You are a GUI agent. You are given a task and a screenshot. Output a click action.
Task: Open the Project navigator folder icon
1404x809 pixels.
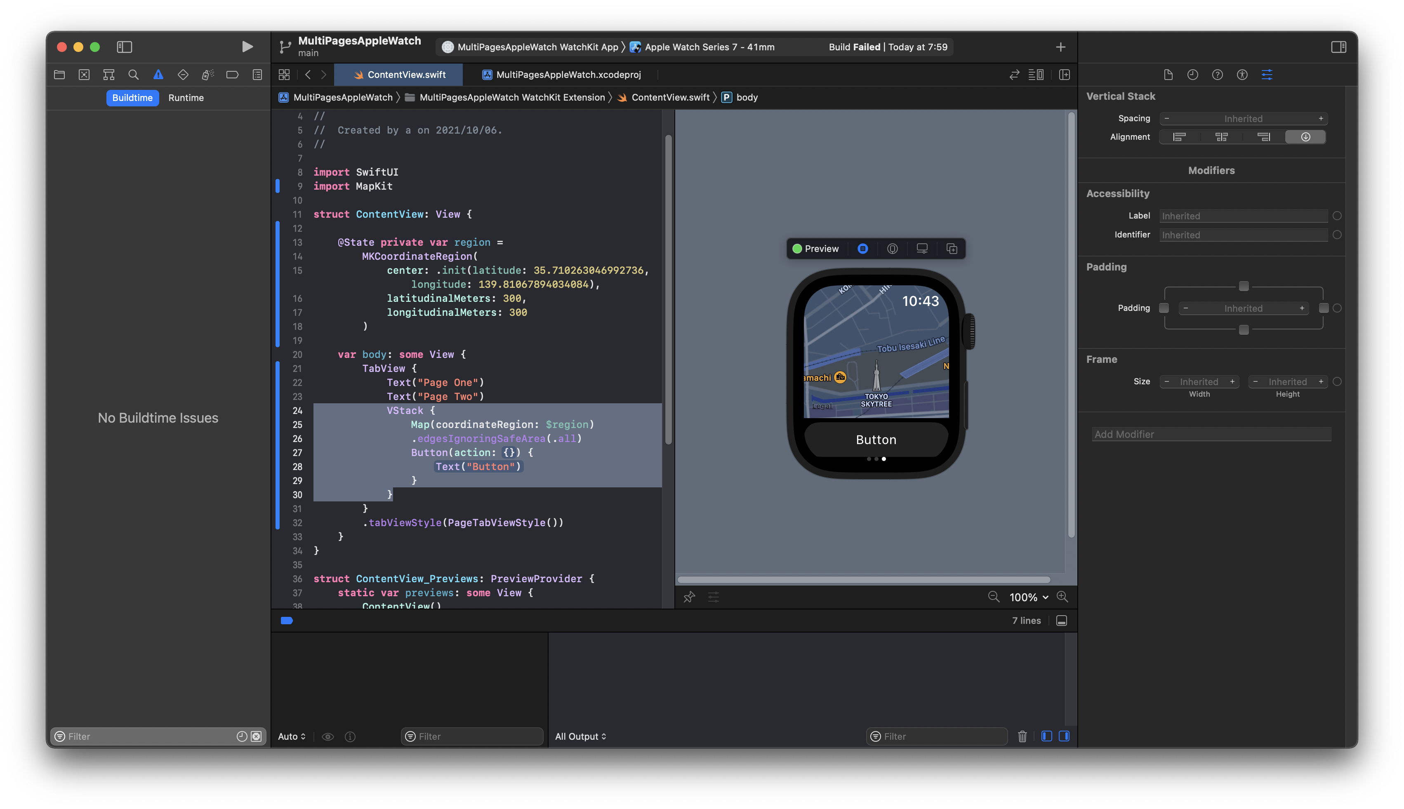click(x=59, y=75)
